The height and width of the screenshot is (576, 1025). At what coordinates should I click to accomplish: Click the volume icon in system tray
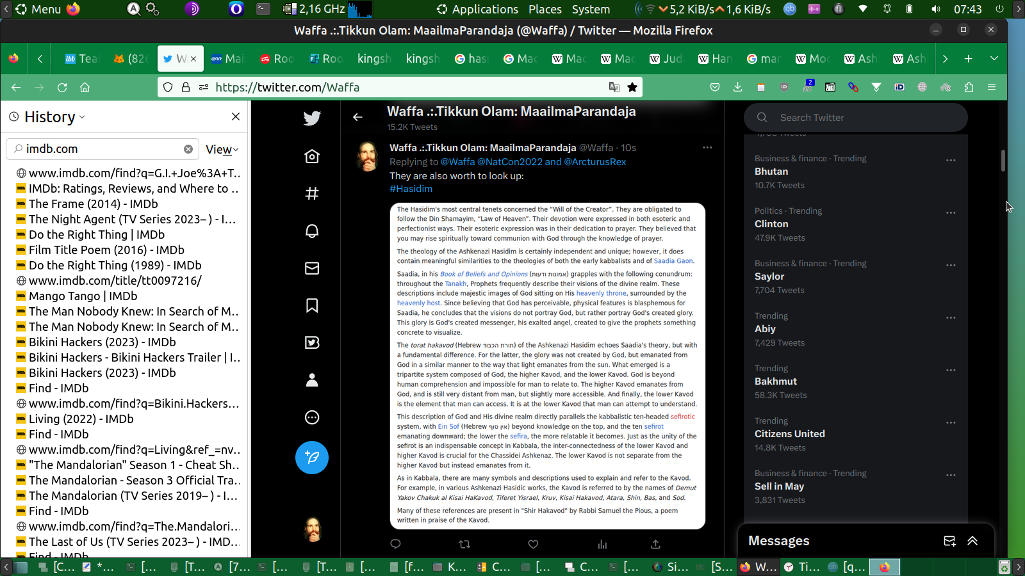coord(936,10)
